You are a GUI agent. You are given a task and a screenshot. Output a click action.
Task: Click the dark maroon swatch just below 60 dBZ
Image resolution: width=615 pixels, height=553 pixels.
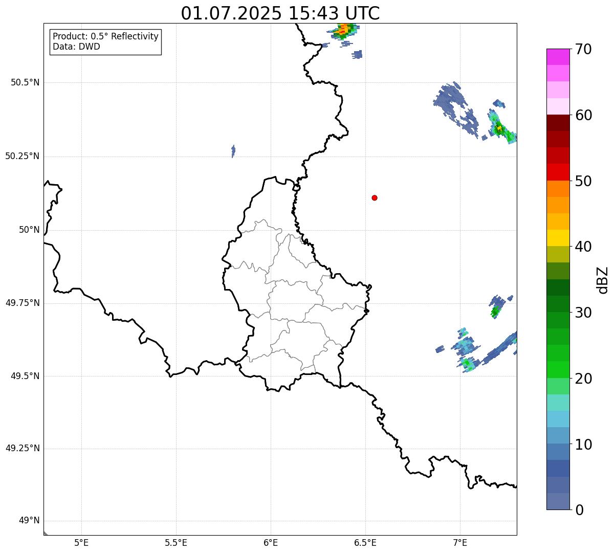point(558,123)
